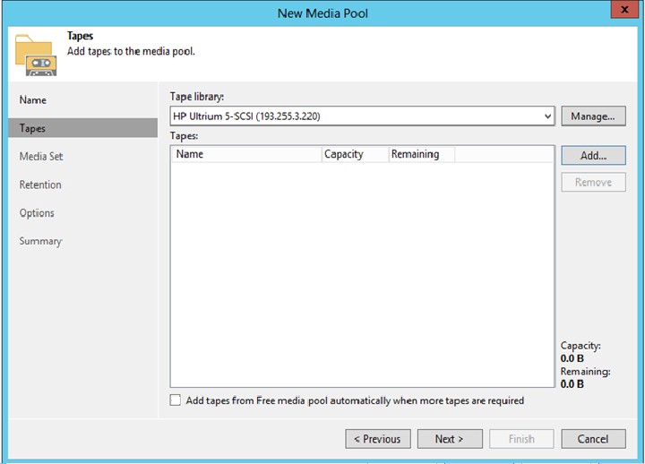Click the media pool folder icon
Screen dimensions: 645x464
35,54
